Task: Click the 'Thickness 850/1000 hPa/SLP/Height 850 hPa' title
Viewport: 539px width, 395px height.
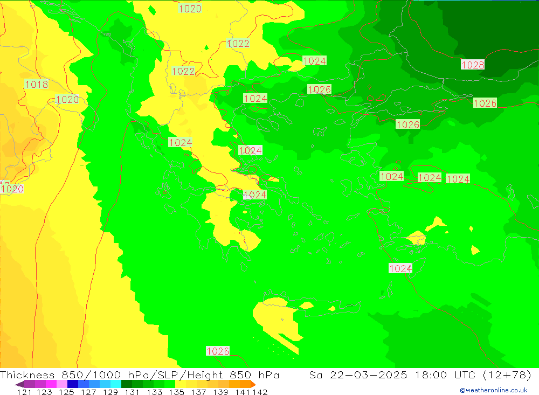Action: pyautogui.click(x=140, y=375)
